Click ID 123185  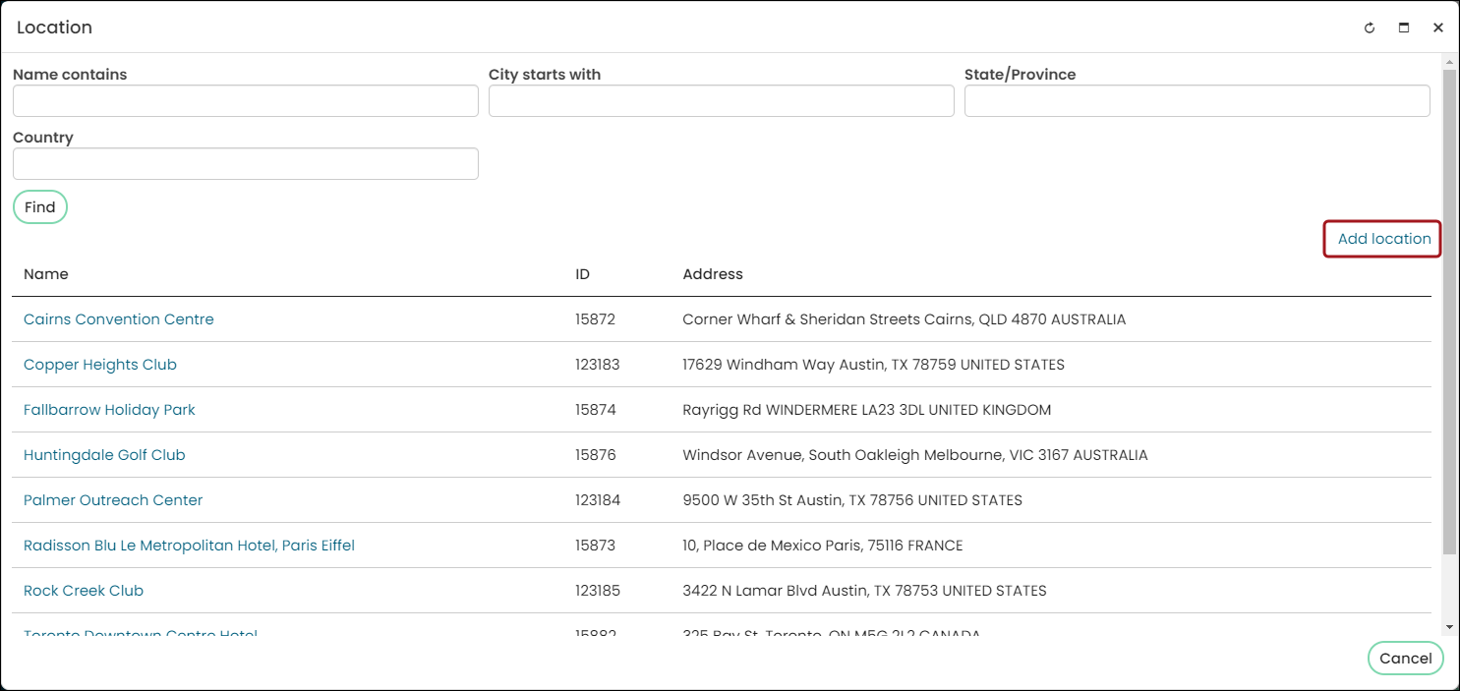[x=598, y=591]
